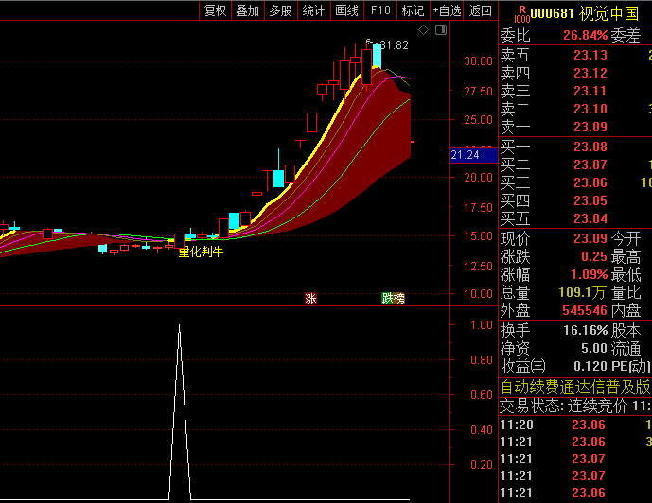Toggle the side panel icon near the price axis
Image resolution: width=652 pixels, height=503 pixels.
click(440, 30)
